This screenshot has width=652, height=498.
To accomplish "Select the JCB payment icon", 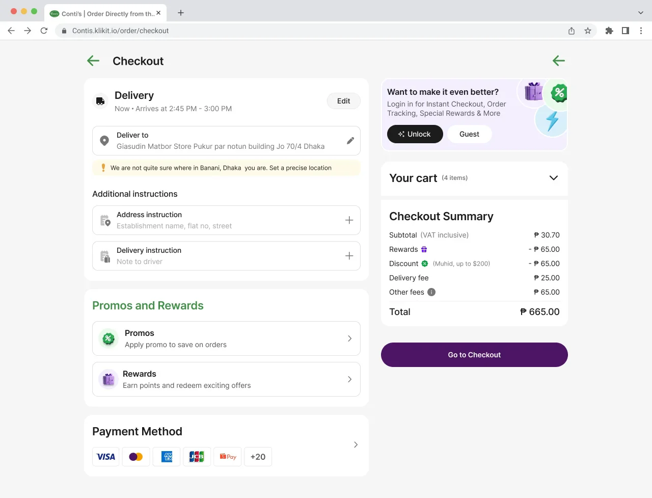I will [x=197, y=457].
